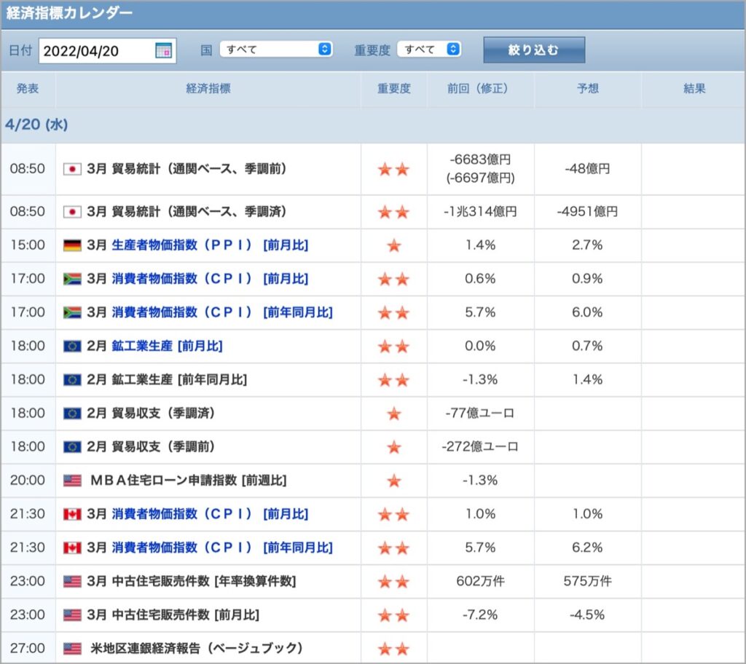This screenshot has width=746, height=664.
Task: Click the 絞り込む filter button
Action: click(x=534, y=50)
